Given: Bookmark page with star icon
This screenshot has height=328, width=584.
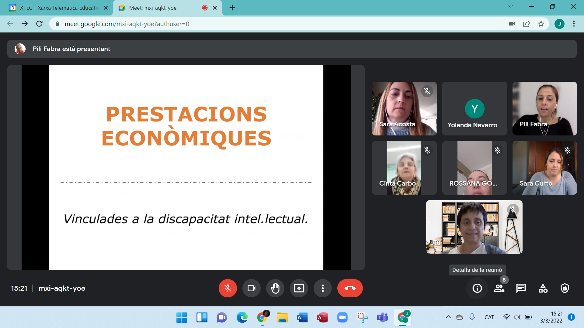Looking at the screenshot, I should pyautogui.click(x=541, y=24).
